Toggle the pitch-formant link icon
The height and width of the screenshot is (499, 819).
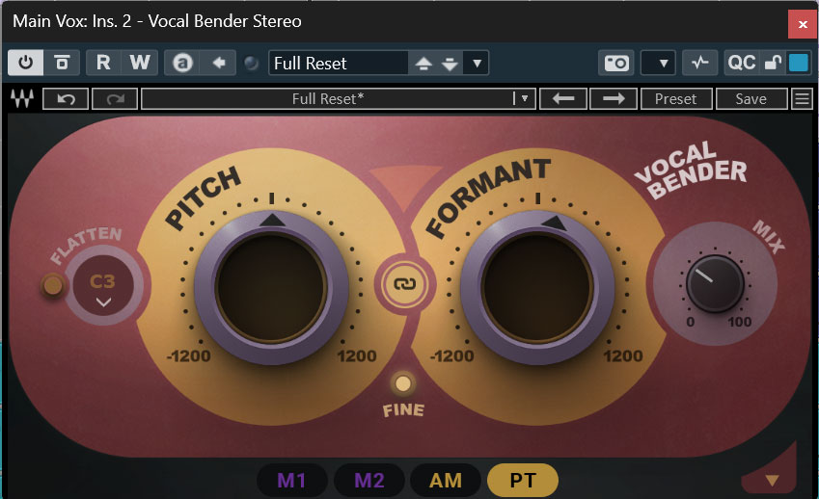pos(398,283)
